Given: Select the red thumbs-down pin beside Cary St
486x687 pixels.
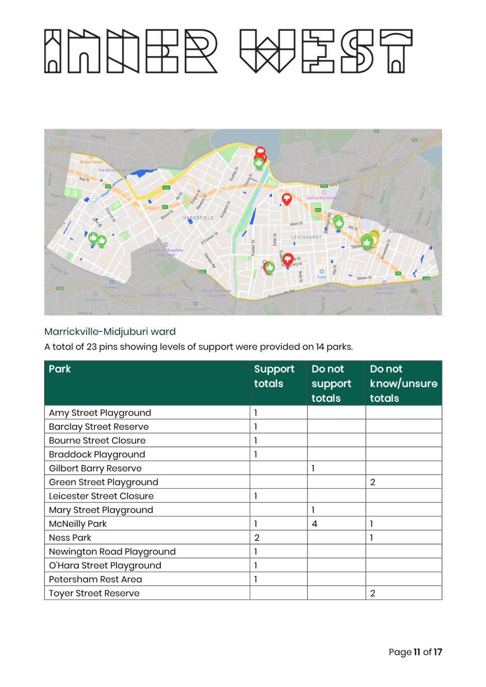Looking at the screenshot, I should pos(288,259).
